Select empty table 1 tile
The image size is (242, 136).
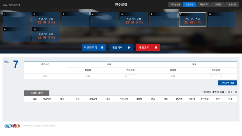[17, 19]
